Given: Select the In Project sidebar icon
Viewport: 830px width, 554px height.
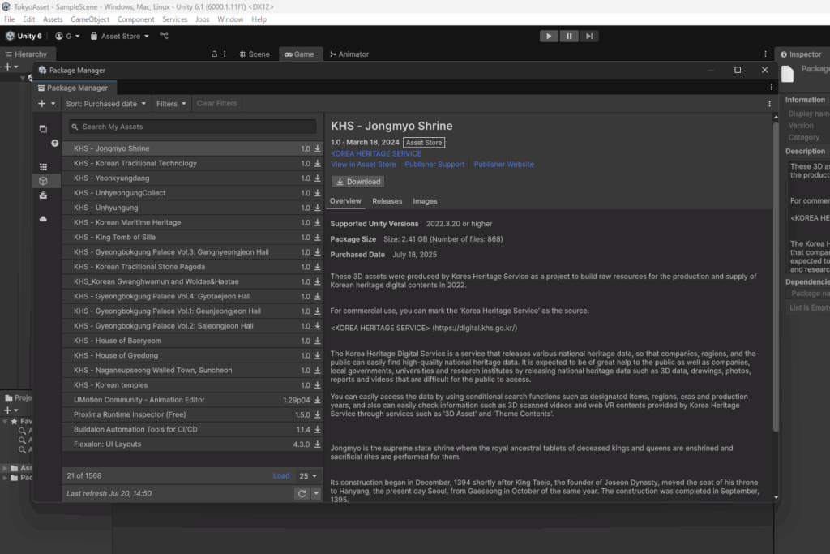Looking at the screenshot, I should coord(44,129).
